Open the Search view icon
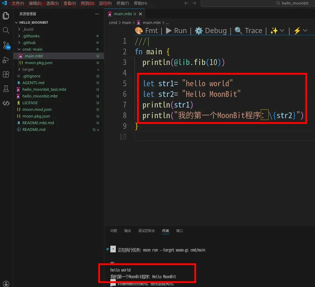The width and height of the screenshot is (315, 287). [x=6, y=30]
